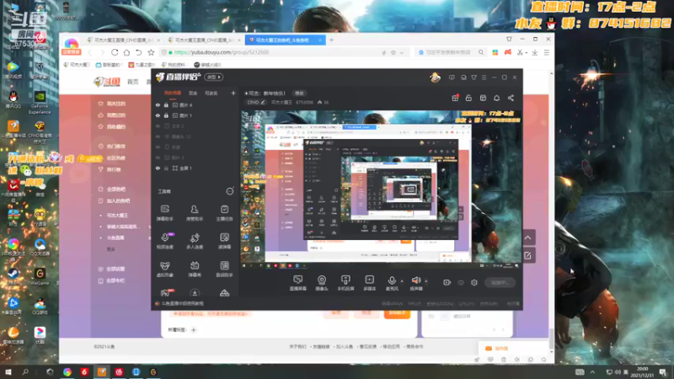
Task: Open Windows Start menu
Action: (x=8, y=371)
